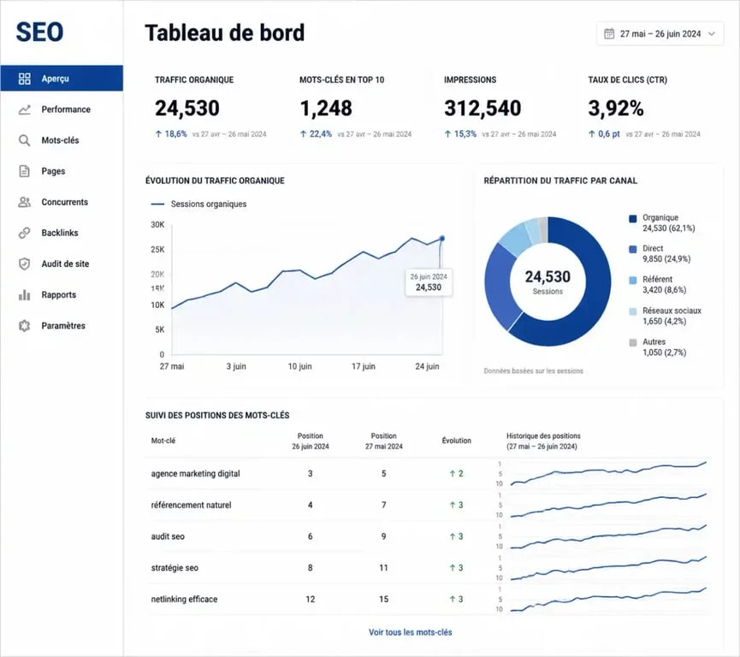The width and height of the screenshot is (740, 657).
Task: Click the Backlinks chain icon
Action: point(25,233)
